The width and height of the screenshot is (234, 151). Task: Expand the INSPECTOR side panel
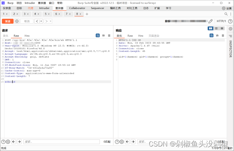pos(230,49)
